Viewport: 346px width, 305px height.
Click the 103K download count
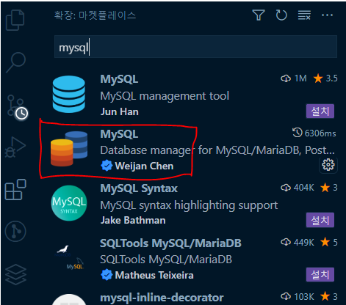click(298, 296)
